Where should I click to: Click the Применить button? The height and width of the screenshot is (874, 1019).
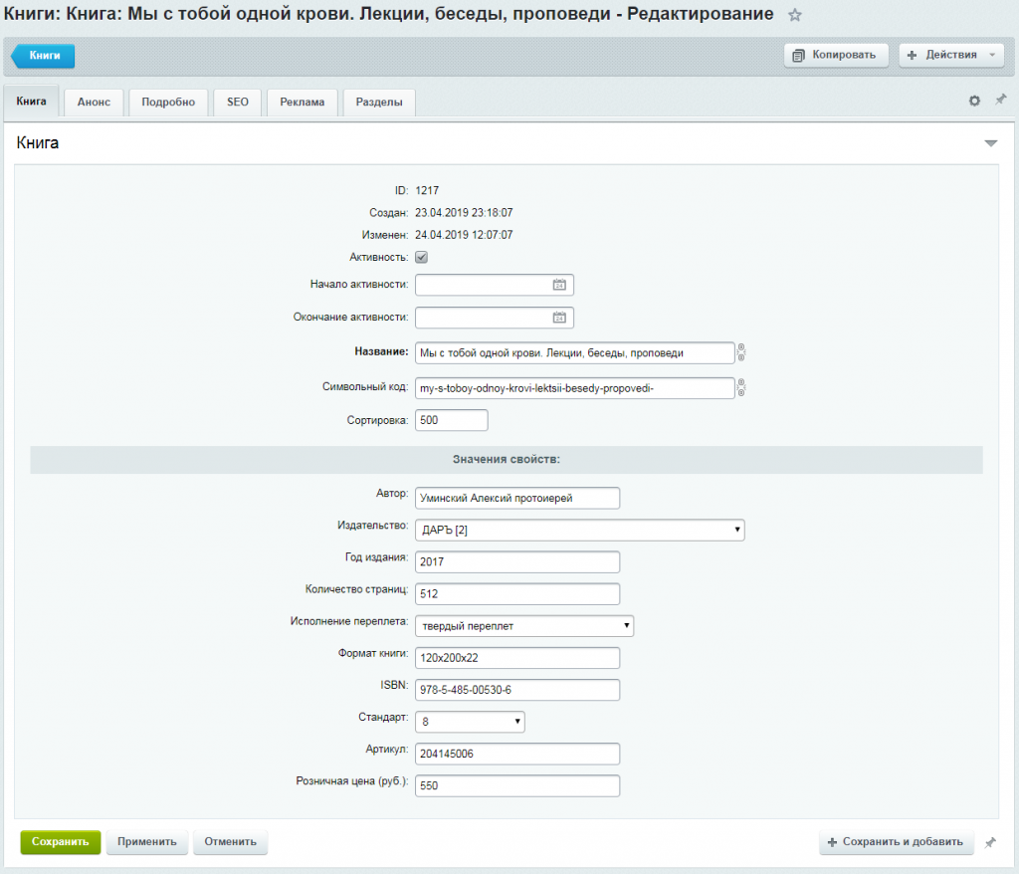tap(147, 841)
